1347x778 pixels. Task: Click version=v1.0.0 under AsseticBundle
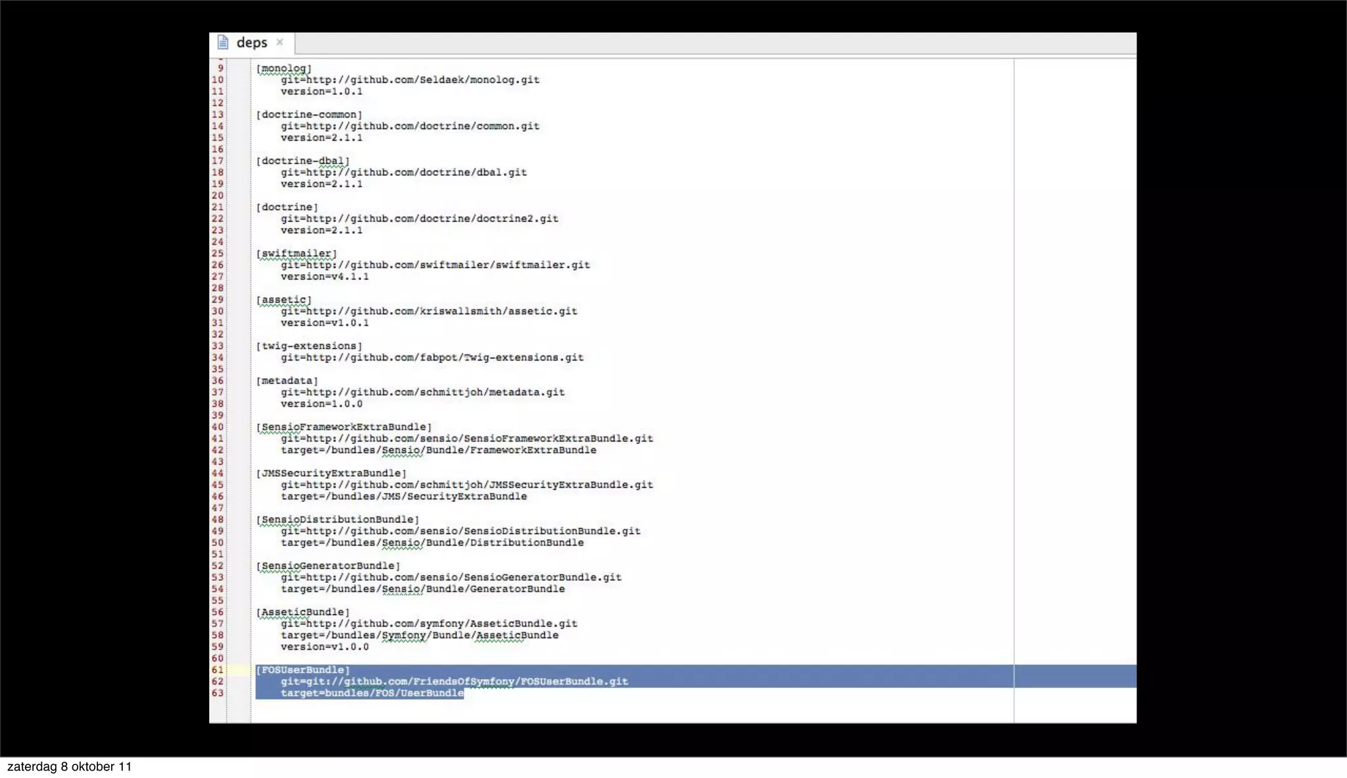[324, 647]
